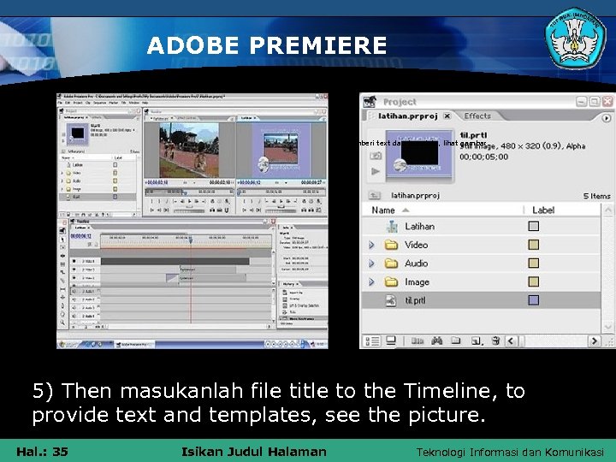Expand the Video bin in enlarged Project panel
Image resolution: width=616 pixels, height=462 pixels.
(371, 246)
